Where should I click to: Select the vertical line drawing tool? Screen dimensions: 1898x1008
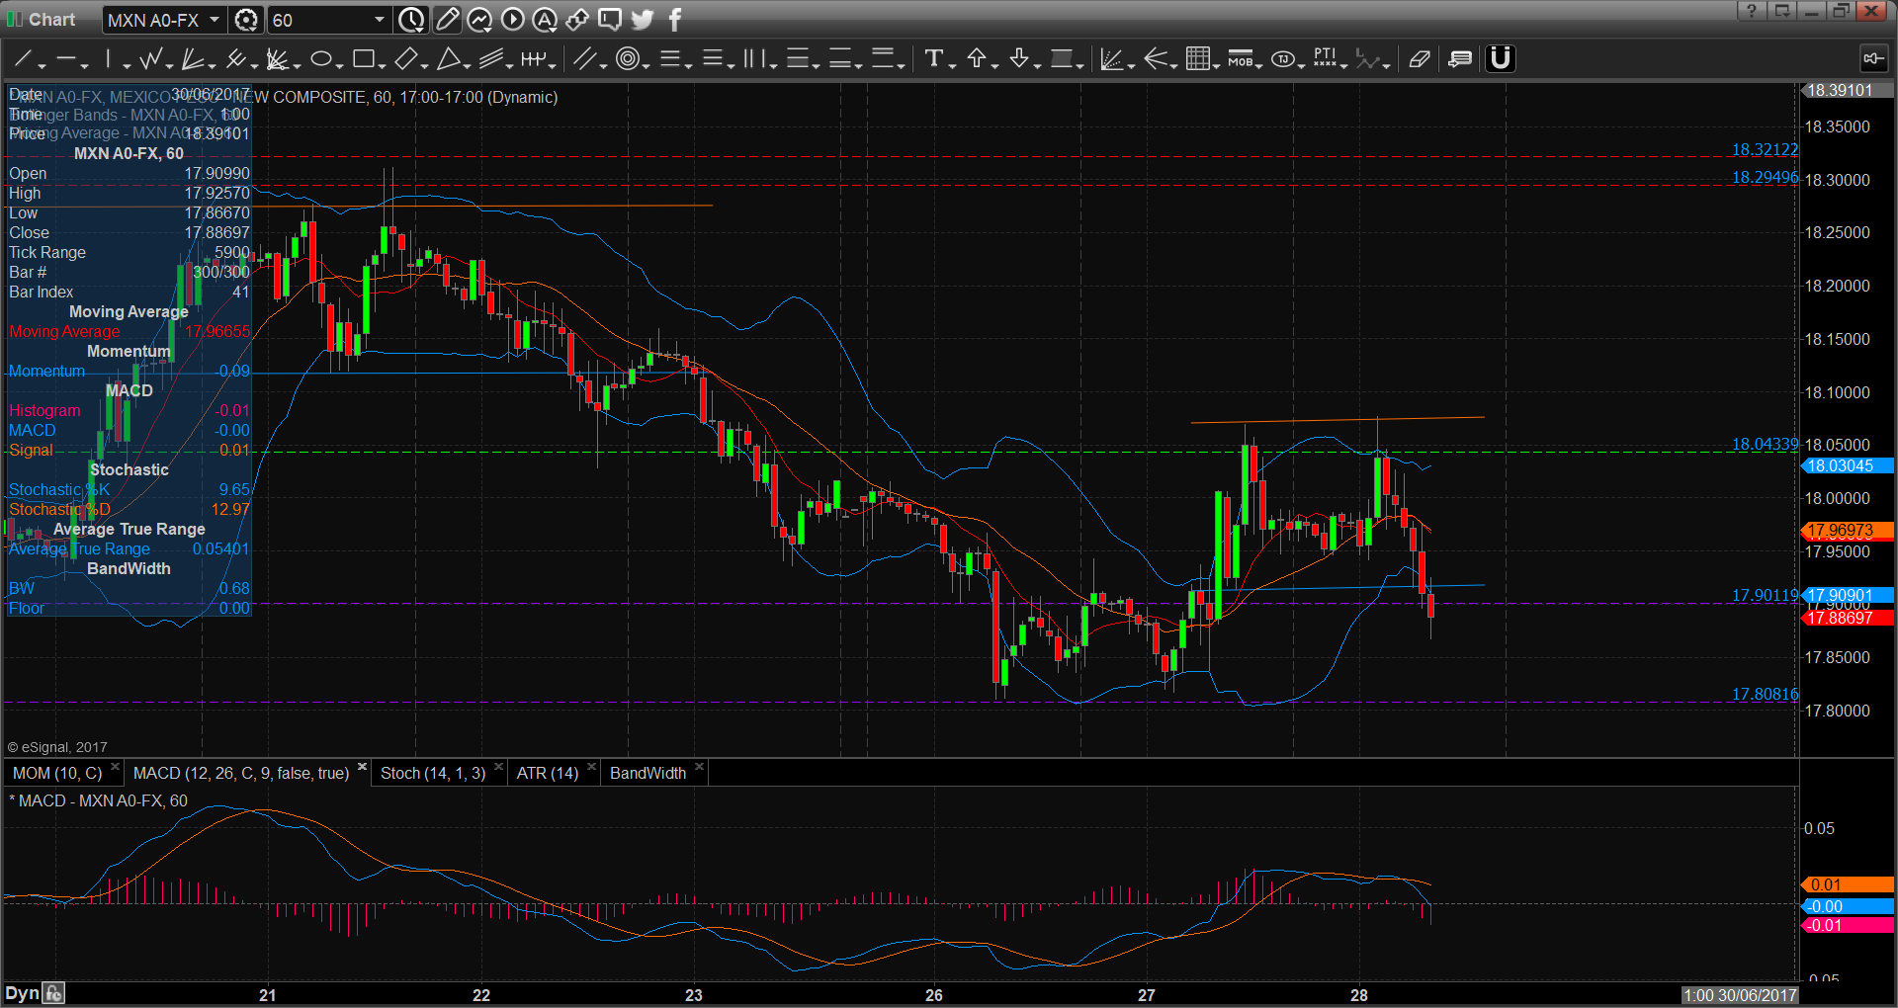(108, 59)
